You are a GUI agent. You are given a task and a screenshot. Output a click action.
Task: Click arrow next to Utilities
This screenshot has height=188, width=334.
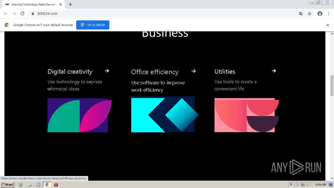(x=274, y=71)
